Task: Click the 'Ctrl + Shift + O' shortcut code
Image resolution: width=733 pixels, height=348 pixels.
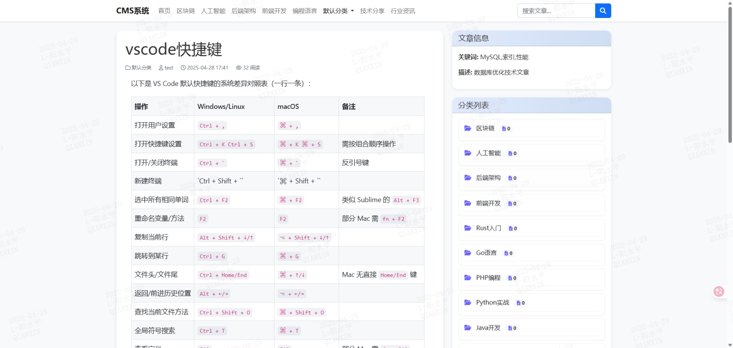Action: (x=225, y=313)
